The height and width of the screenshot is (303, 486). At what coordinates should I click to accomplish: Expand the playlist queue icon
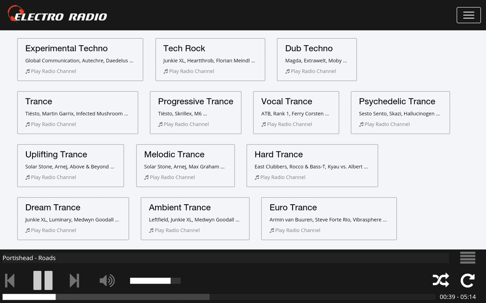[x=467, y=258]
